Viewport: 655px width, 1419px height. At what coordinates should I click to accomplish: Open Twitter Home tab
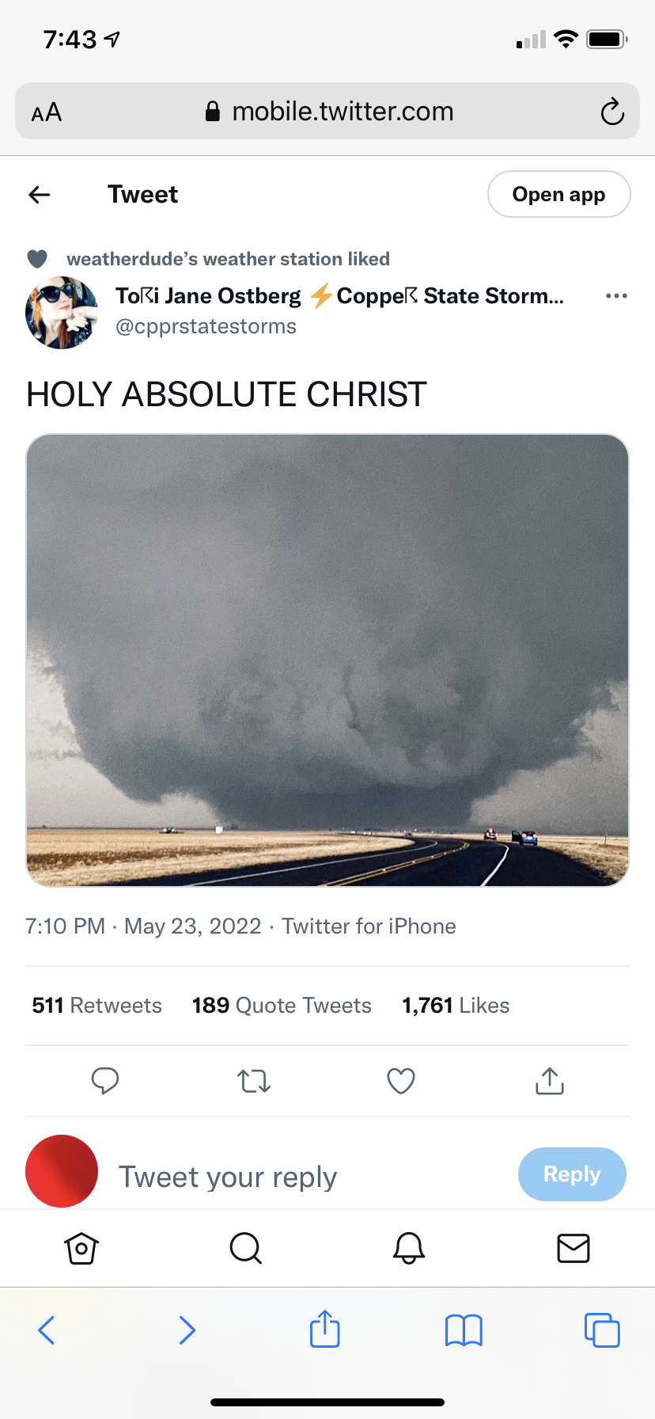click(81, 1249)
